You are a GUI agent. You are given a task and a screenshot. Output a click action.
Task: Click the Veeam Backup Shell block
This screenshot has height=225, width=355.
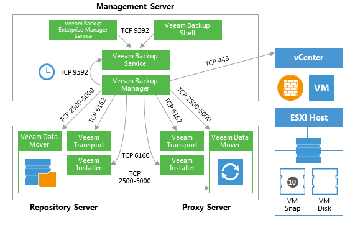pyautogui.click(x=188, y=30)
